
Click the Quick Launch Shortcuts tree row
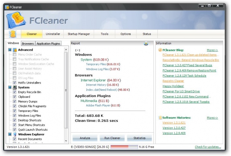click(x=33, y=130)
